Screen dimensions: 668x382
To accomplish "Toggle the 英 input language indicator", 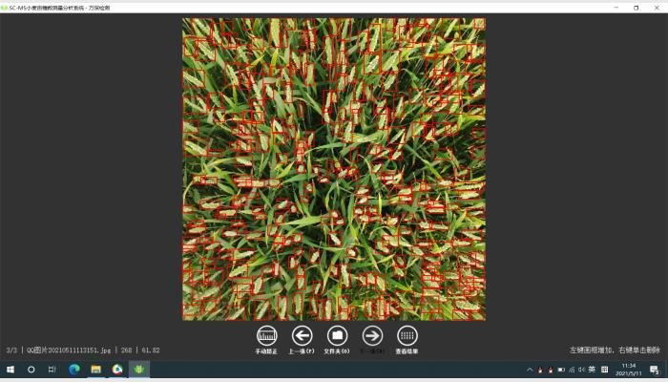I will (592, 370).
